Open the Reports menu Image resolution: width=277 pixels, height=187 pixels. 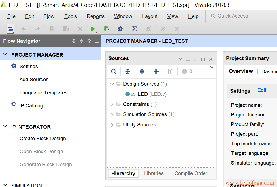tap(95, 16)
